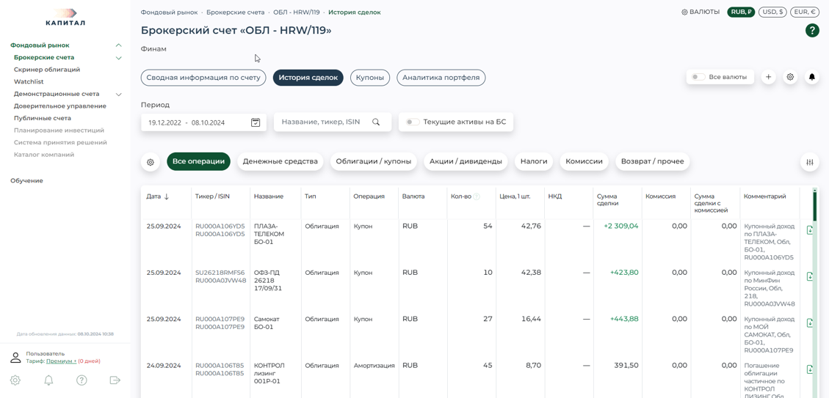
Task: Click the Комиссия column header
Action: pos(660,196)
